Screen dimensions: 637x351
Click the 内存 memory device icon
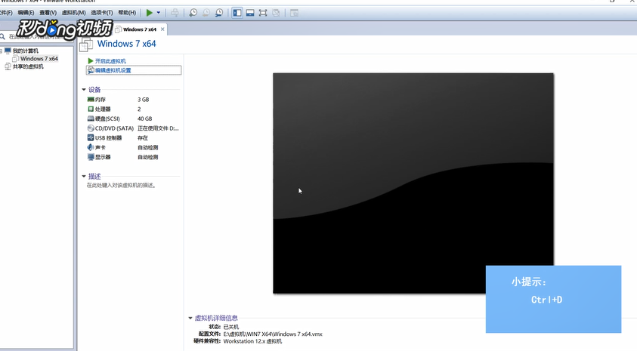click(x=91, y=100)
